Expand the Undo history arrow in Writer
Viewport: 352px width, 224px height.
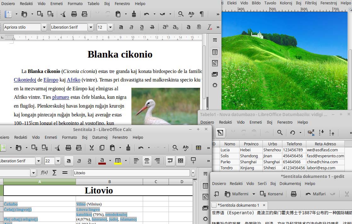point(154,14)
